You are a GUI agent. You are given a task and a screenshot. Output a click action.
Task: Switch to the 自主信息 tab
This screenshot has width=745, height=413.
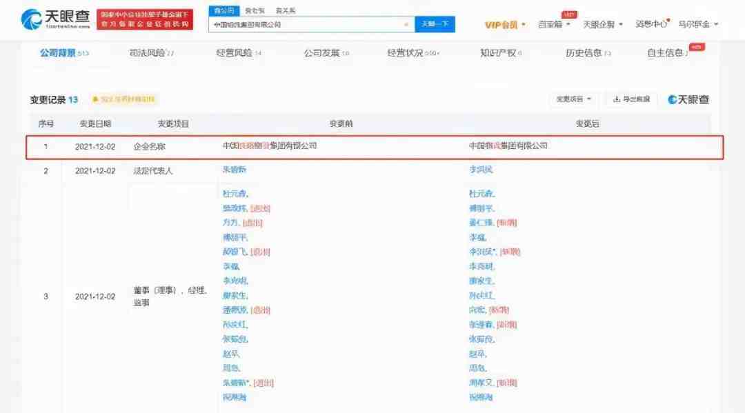pos(667,53)
